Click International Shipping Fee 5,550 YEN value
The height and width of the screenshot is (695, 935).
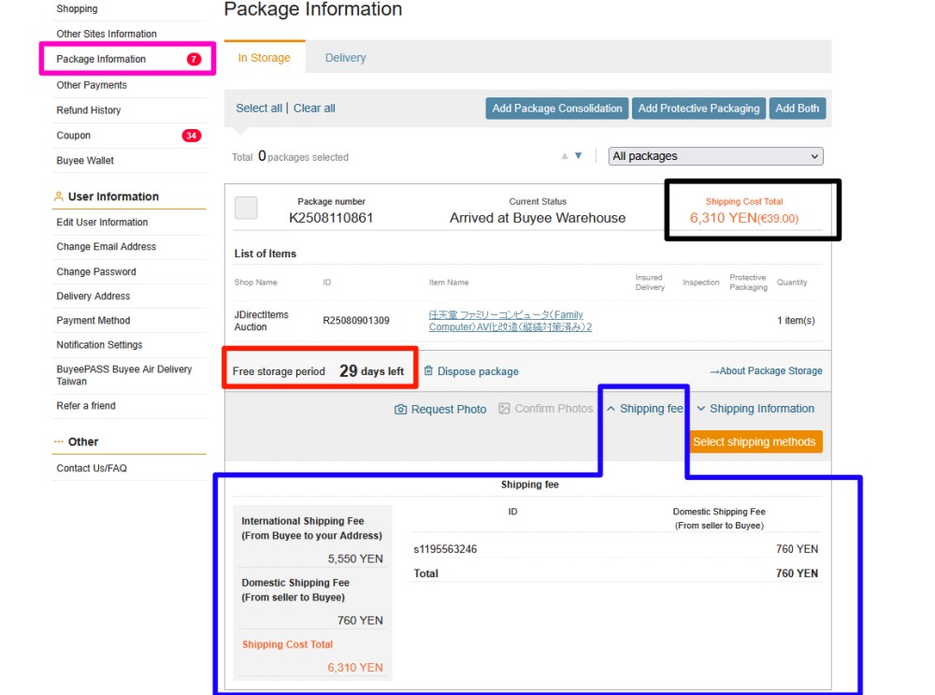click(x=355, y=559)
